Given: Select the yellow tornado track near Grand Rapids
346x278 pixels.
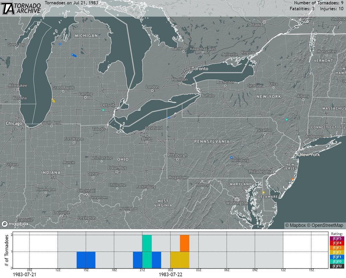Looking at the screenshot, I should 53,100.
